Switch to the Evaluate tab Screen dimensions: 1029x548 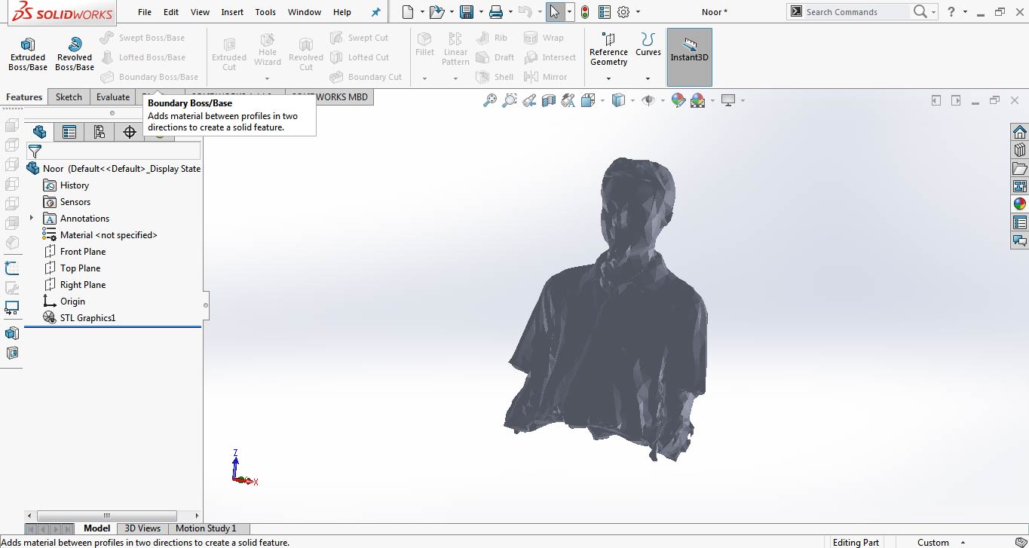pos(113,97)
